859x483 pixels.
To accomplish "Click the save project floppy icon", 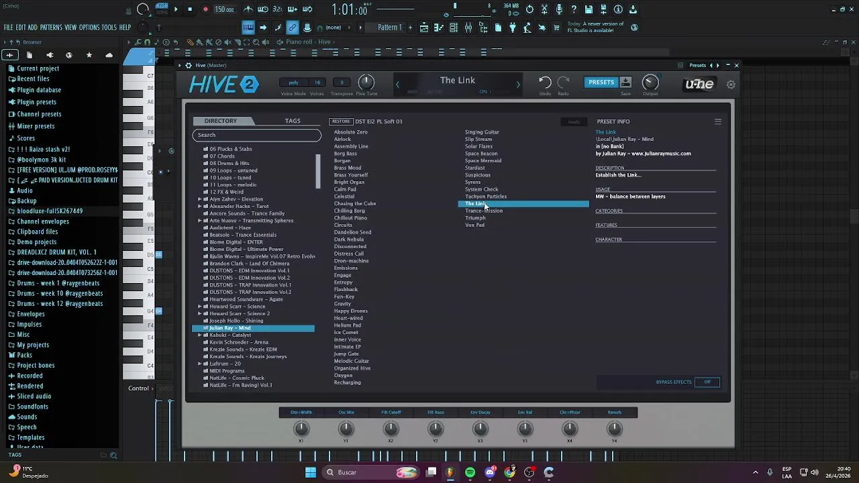I will tap(589, 9).
